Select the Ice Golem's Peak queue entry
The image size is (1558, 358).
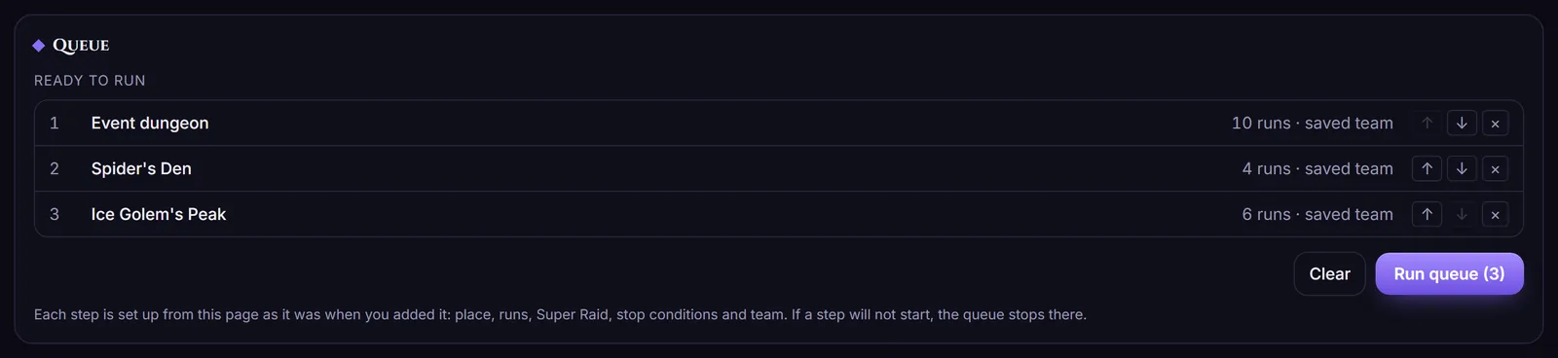779,214
